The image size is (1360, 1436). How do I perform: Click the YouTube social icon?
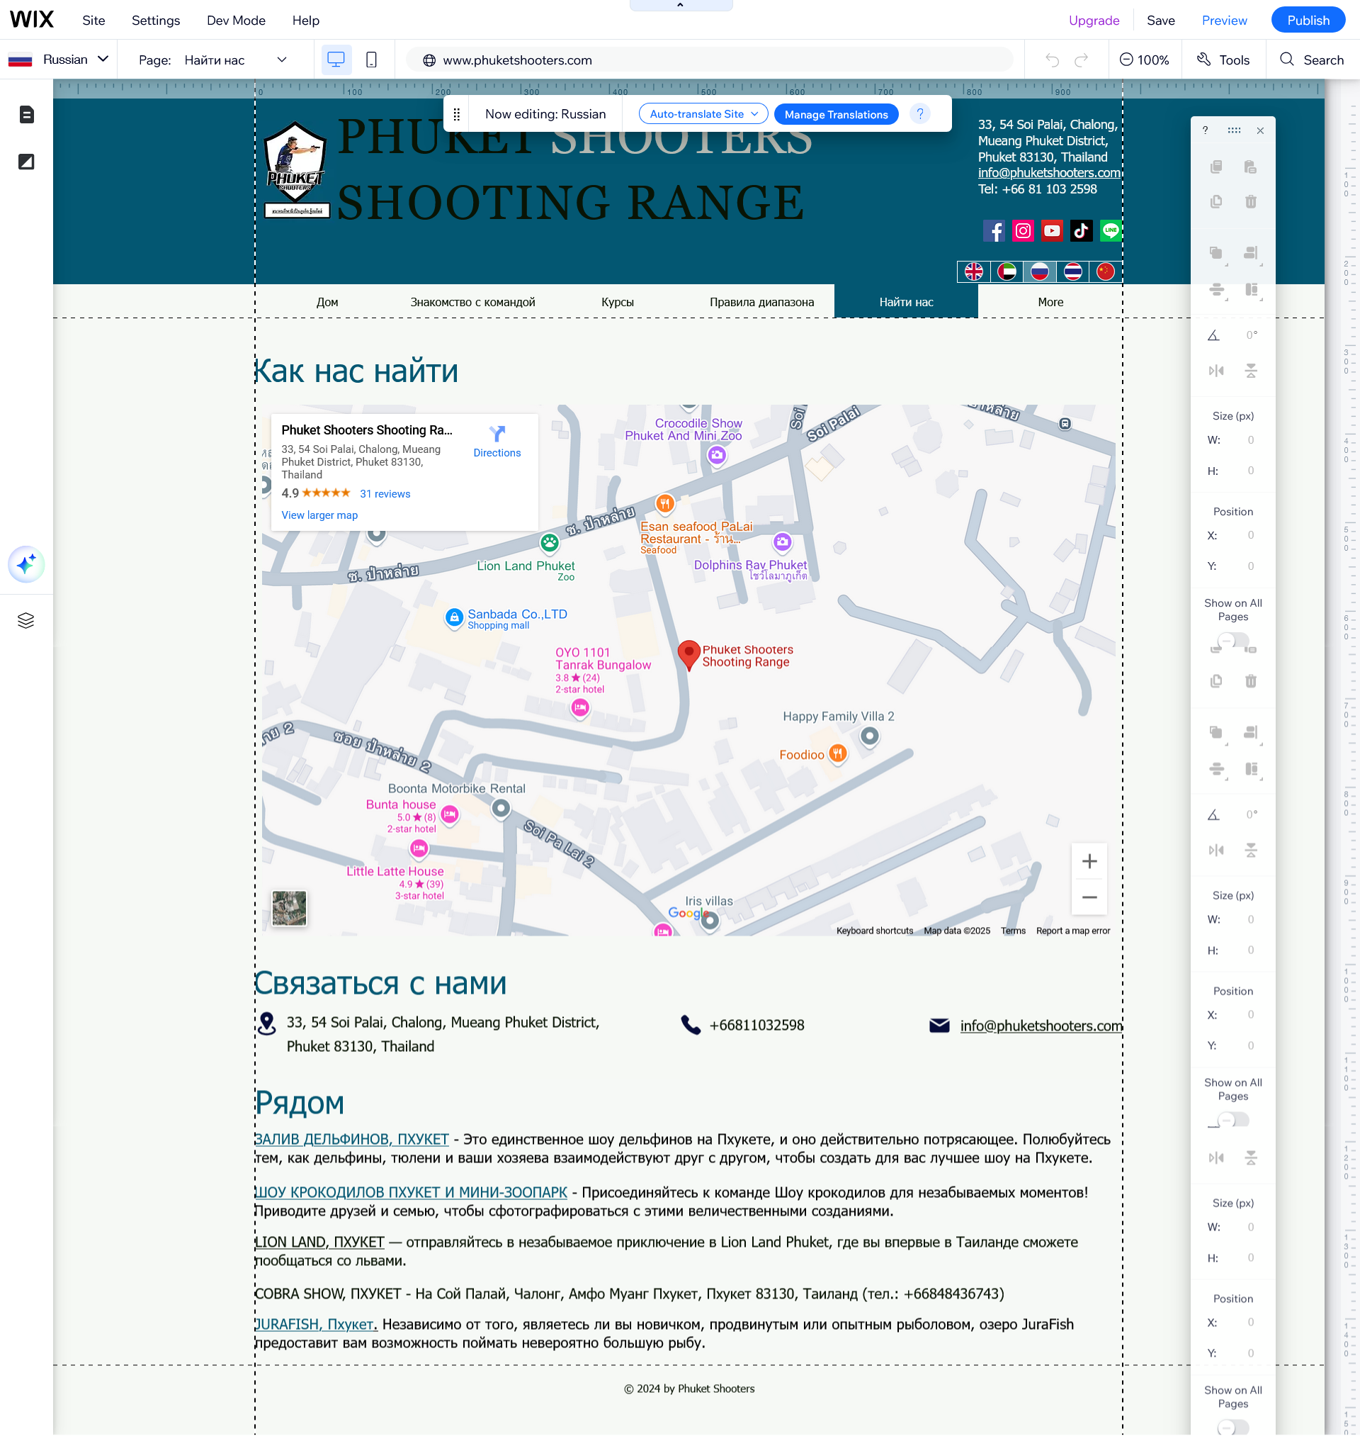click(1052, 230)
